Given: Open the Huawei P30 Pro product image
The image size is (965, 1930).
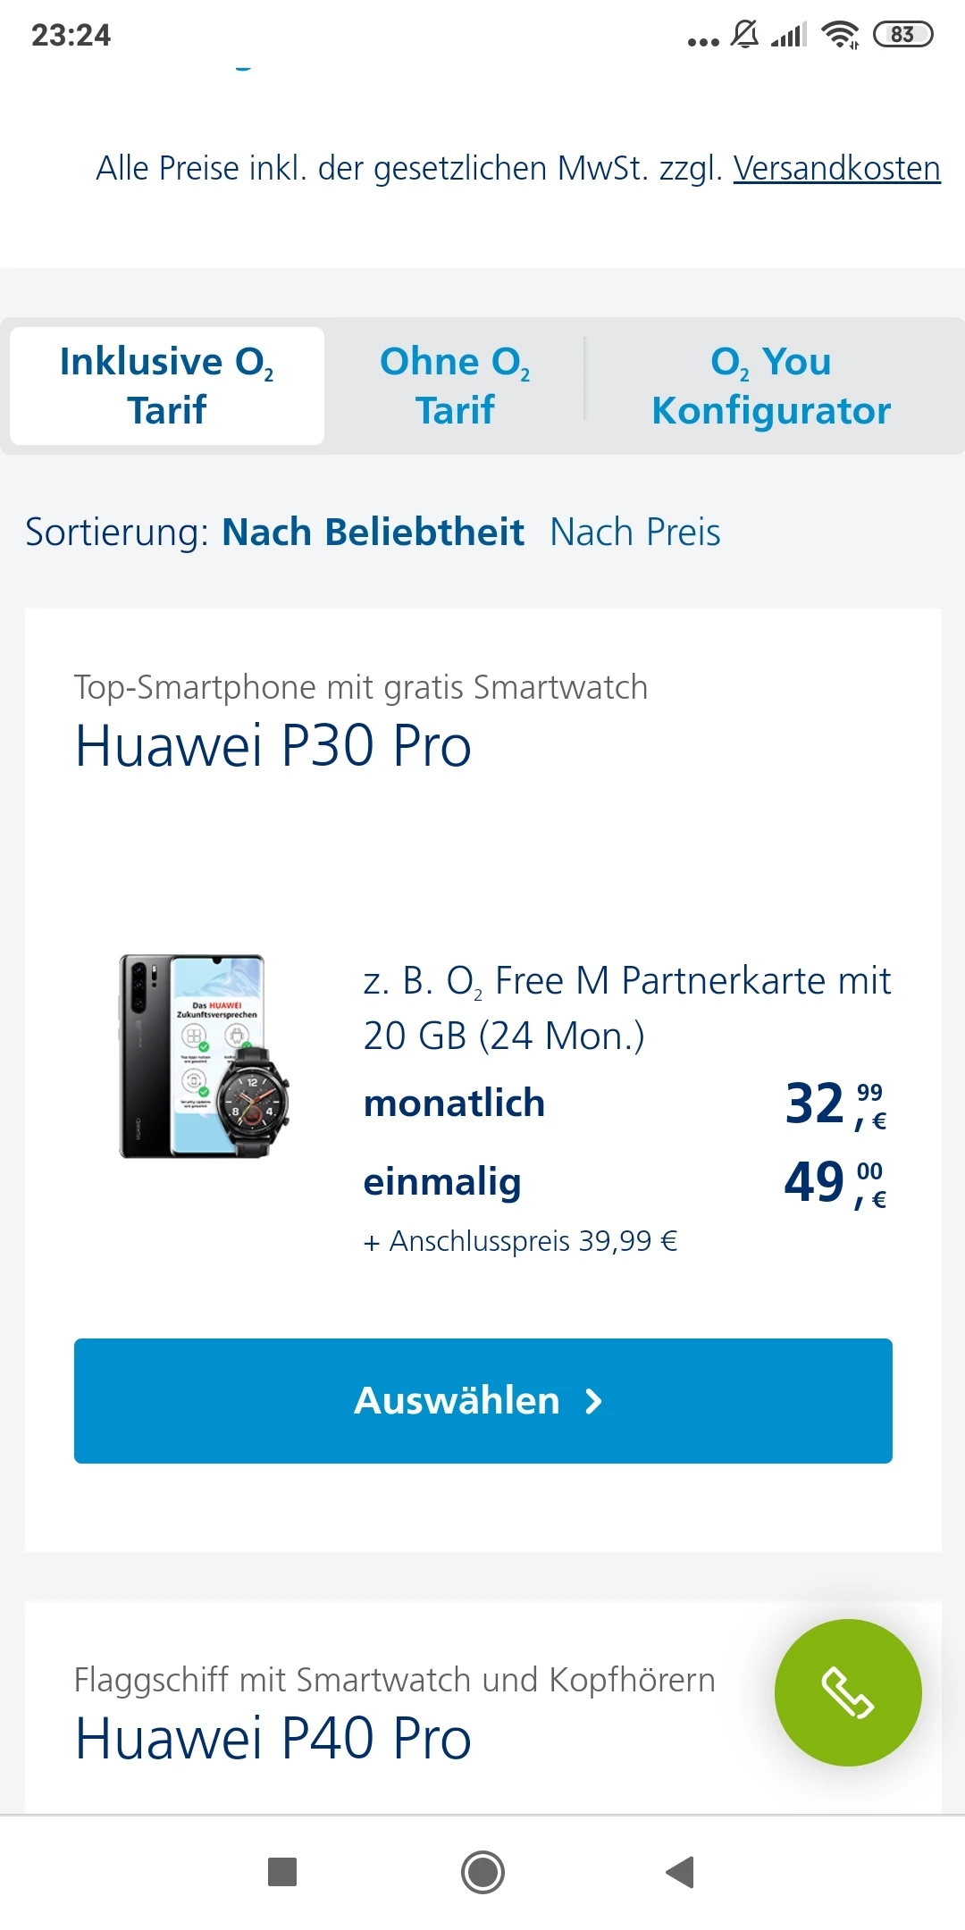Looking at the screenshot, I should coord(205,1056).
